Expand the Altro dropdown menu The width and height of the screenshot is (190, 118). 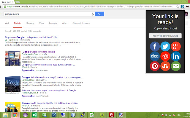65,23
